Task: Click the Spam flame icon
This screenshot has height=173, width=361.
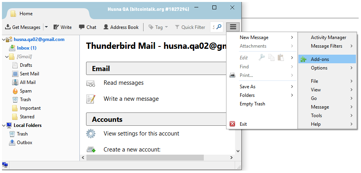Action: click(15, 91)
